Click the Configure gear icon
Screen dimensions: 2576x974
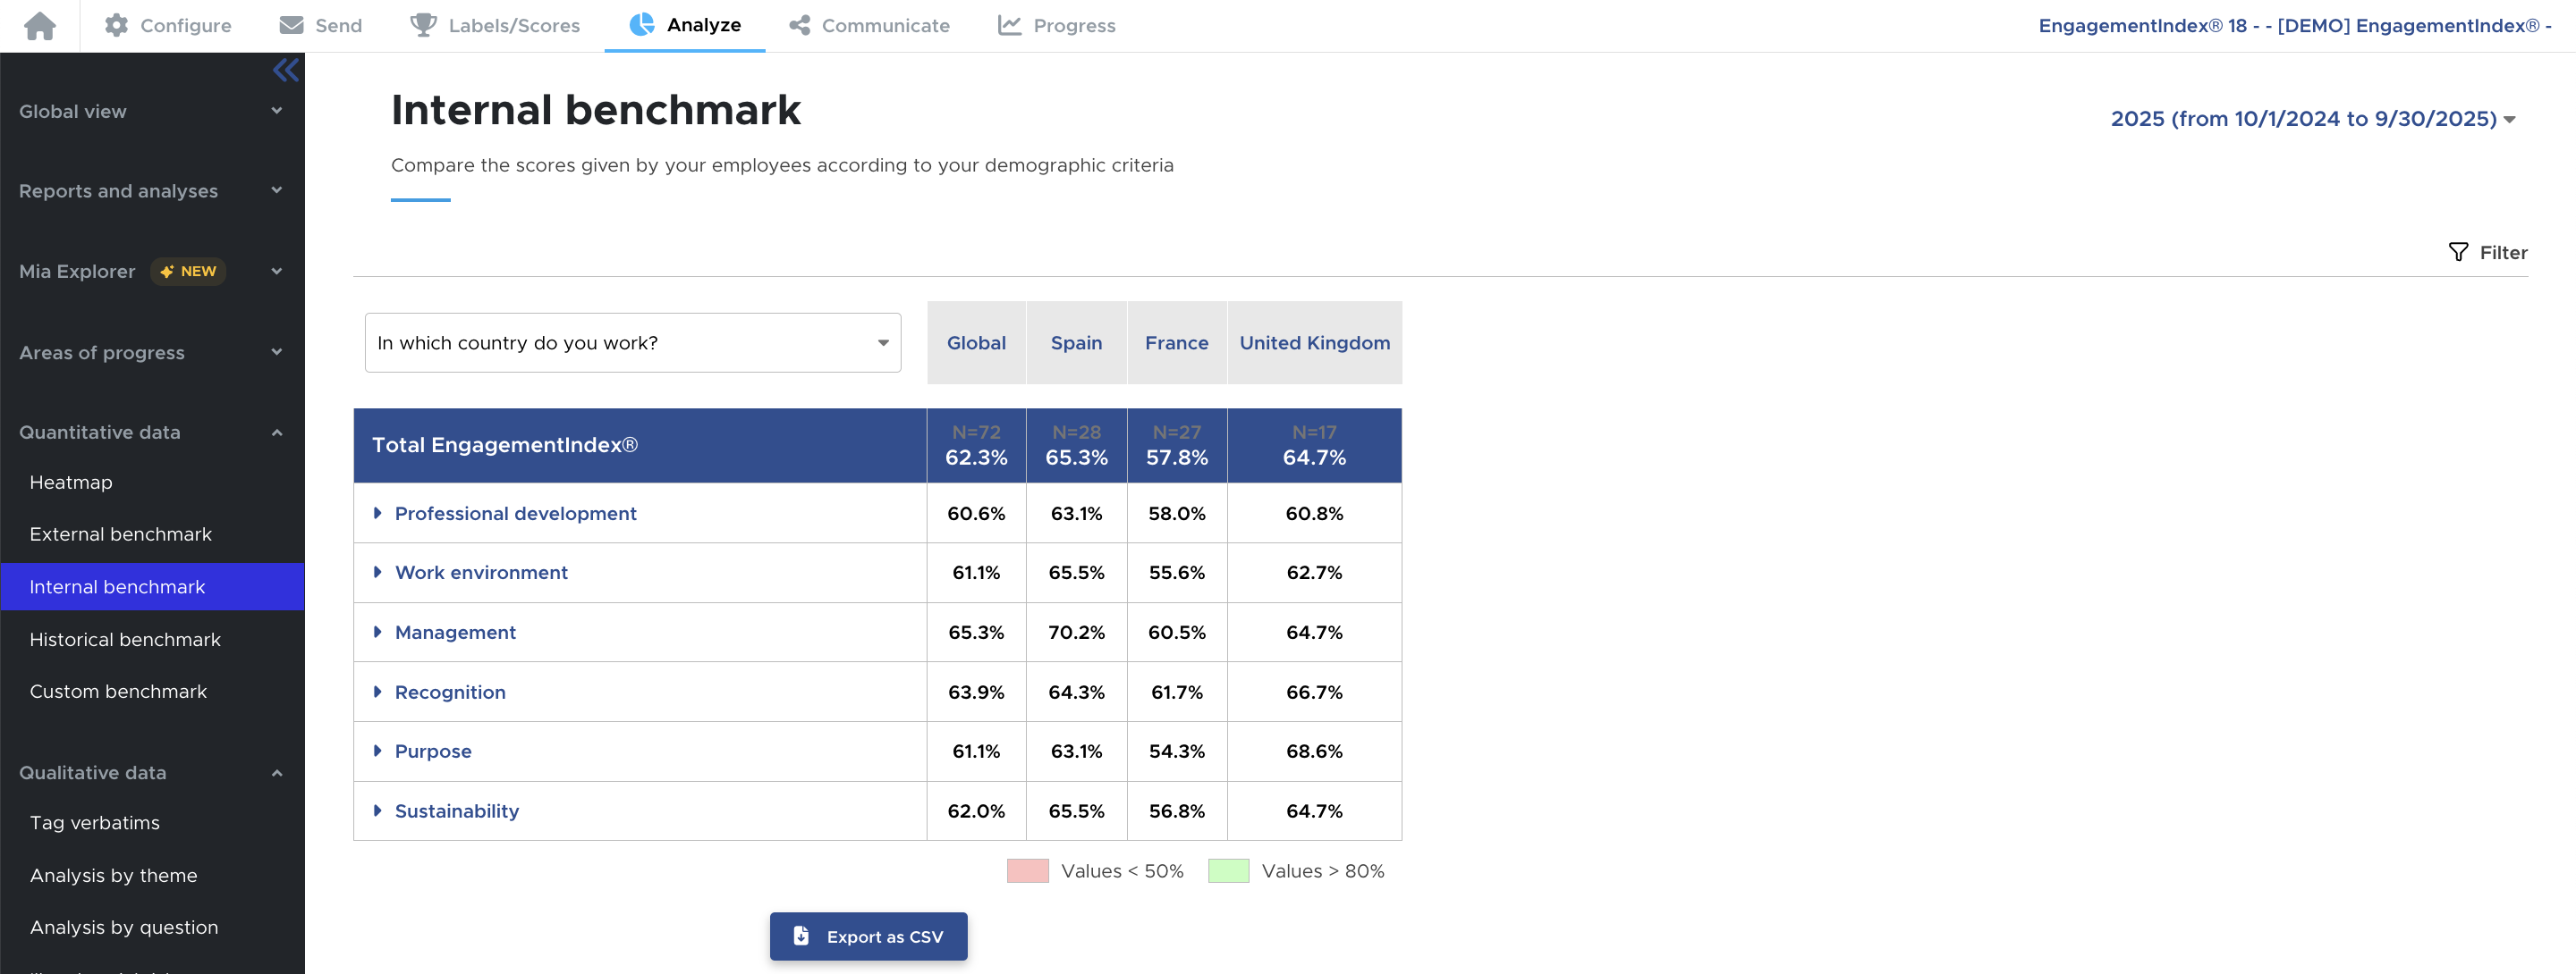[117, 26]
